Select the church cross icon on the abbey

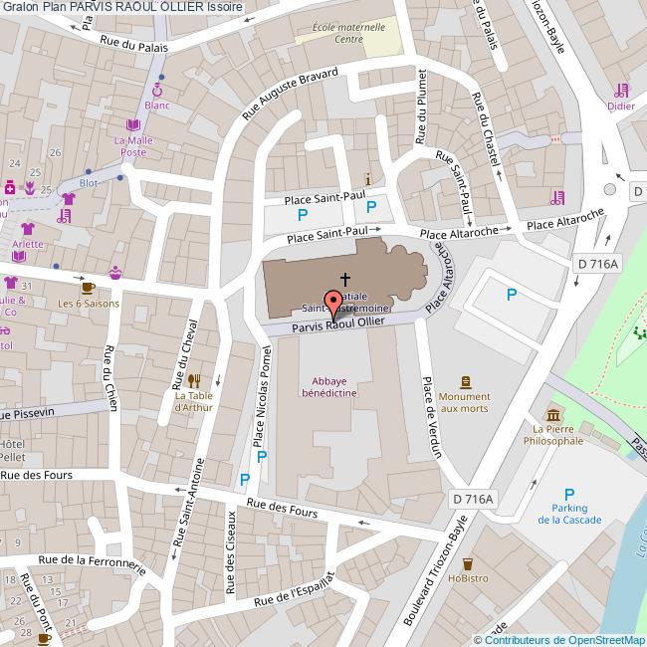[346, 281]
